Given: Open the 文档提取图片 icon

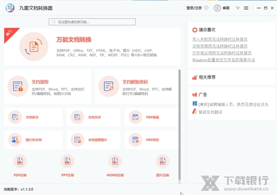Looking at the screenshot, I should click(78, 140).
